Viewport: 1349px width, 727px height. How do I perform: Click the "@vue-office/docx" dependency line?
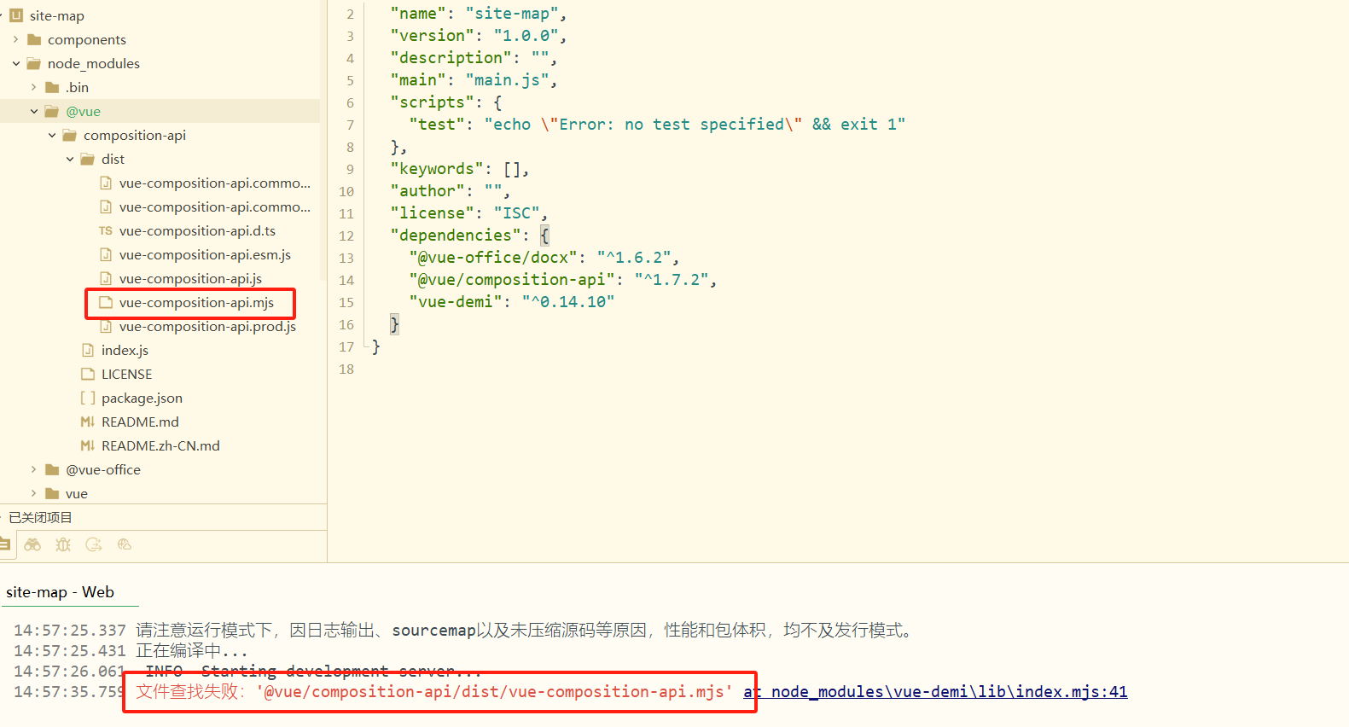pyautogui.click(x=544, y=258)
